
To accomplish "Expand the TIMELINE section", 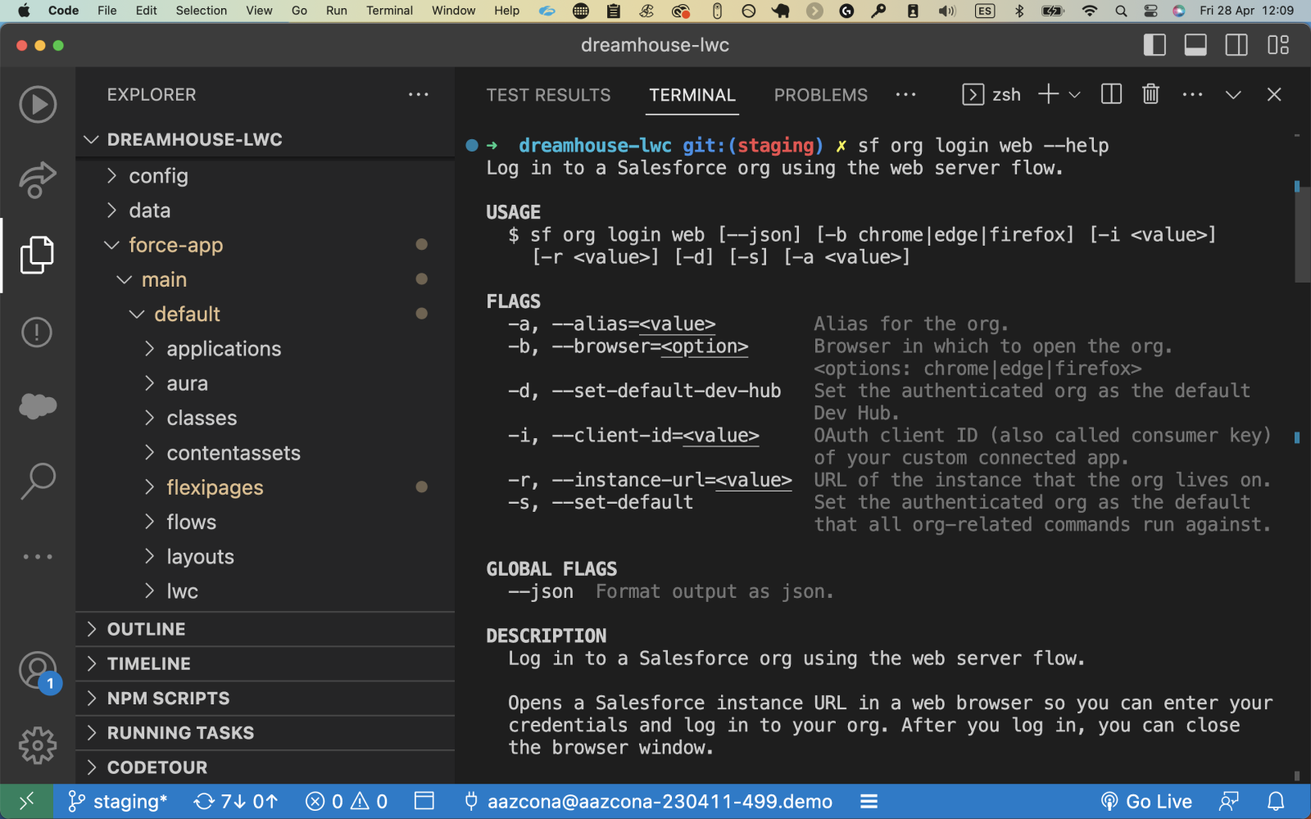I will [x=265, y=663].
